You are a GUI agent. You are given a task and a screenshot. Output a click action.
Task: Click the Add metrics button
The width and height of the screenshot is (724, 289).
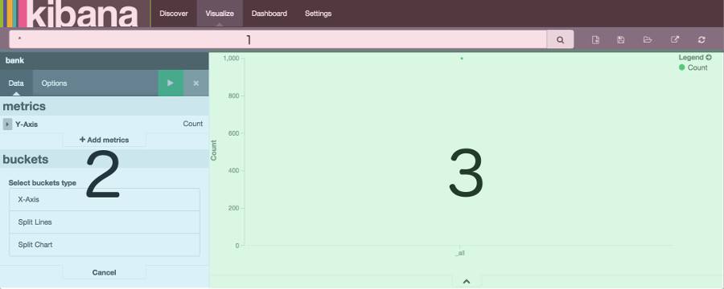[x=105, y=140]
